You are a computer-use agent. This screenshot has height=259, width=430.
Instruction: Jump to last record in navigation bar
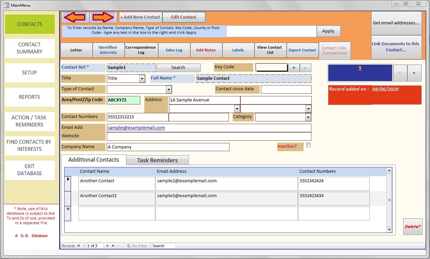tap(113, 246)
